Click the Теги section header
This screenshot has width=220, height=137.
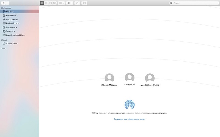[x=3, y=49]
